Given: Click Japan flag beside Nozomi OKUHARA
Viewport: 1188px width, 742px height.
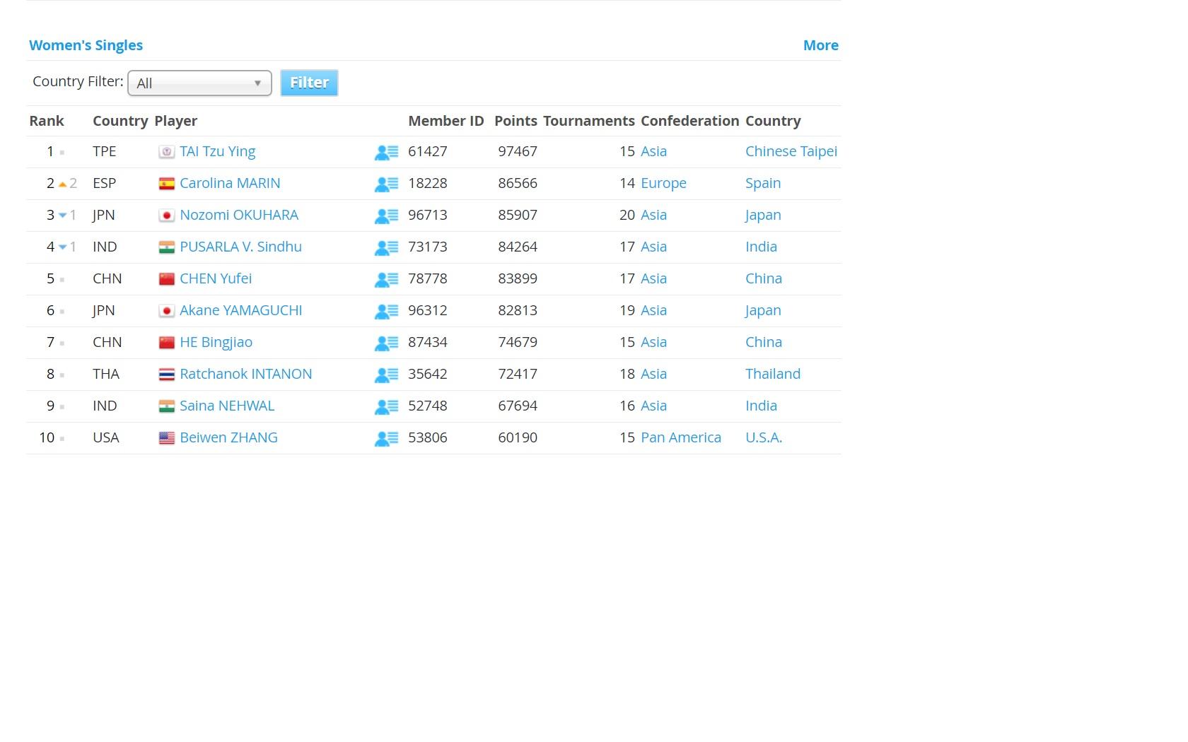Looking at the screenshot, I should click(166, 216).
